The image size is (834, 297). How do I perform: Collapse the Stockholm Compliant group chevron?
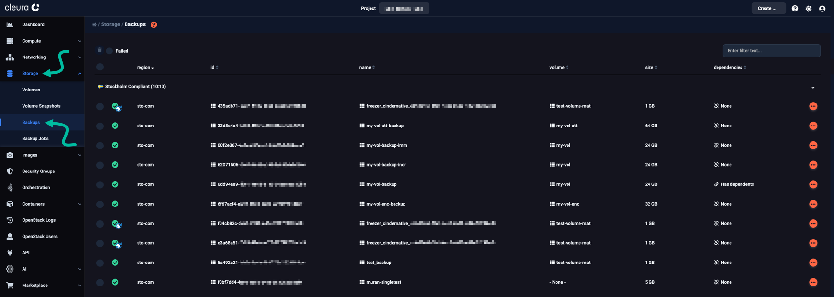(813, 88)
